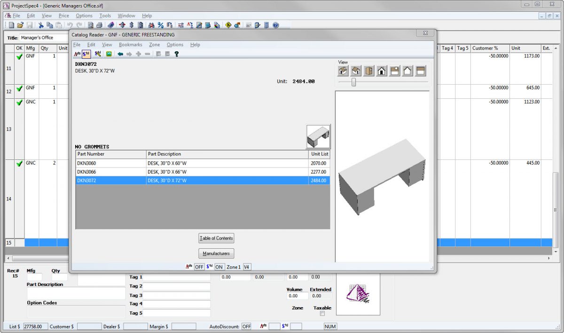
Task: Click the Part Description input field in the lower form
Action: (76, 293)
